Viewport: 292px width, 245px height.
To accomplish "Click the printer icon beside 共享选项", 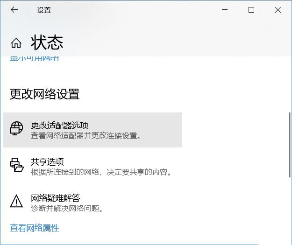I will coord(17,165).
